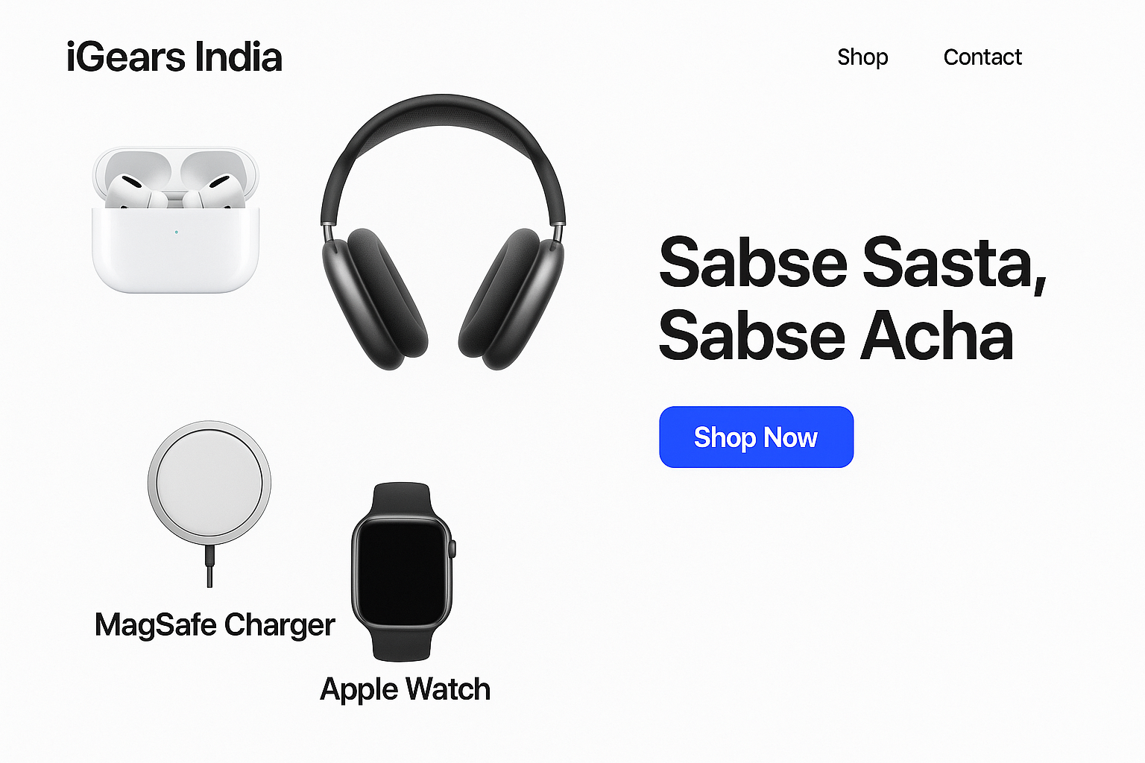Click the round MagSafe charger puck
1145x763 pixels.
point(209,483)
